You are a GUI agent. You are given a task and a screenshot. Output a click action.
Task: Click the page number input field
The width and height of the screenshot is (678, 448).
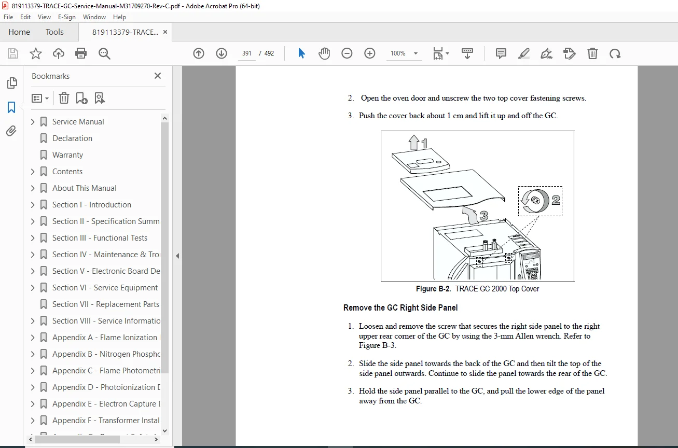[247, 53]
